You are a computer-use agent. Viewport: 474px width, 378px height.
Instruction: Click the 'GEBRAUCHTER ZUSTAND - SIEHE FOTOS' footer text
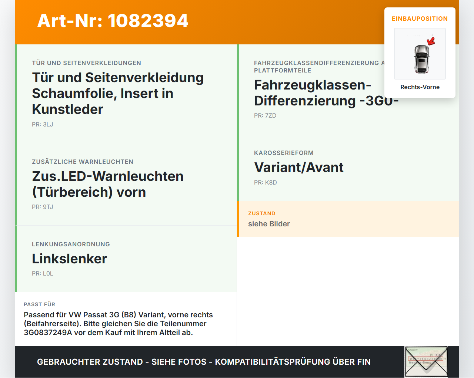(204, 362)
